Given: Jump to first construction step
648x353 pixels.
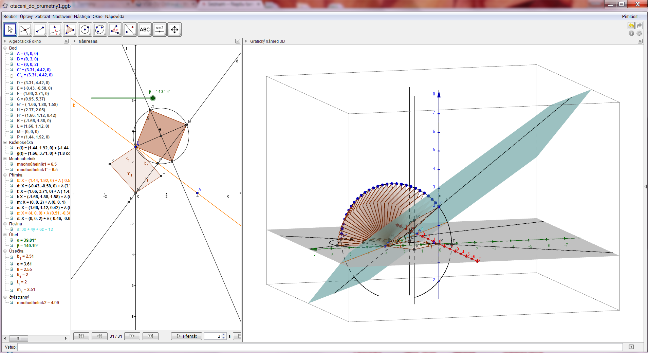Looking at the screenshot, I should 81,336.
